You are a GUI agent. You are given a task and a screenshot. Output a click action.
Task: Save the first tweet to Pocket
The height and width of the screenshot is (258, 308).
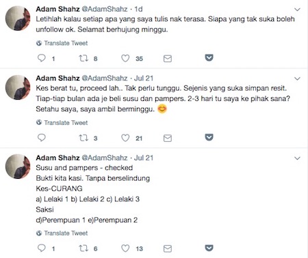(x=209, y=57)
